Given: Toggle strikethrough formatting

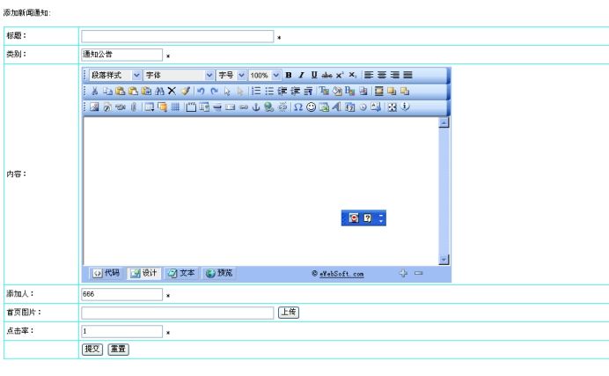Looking at the screenshot, I should click(x=327, y=75).
